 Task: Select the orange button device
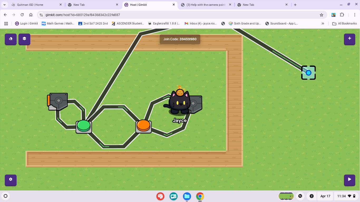[x=144, y=126]
